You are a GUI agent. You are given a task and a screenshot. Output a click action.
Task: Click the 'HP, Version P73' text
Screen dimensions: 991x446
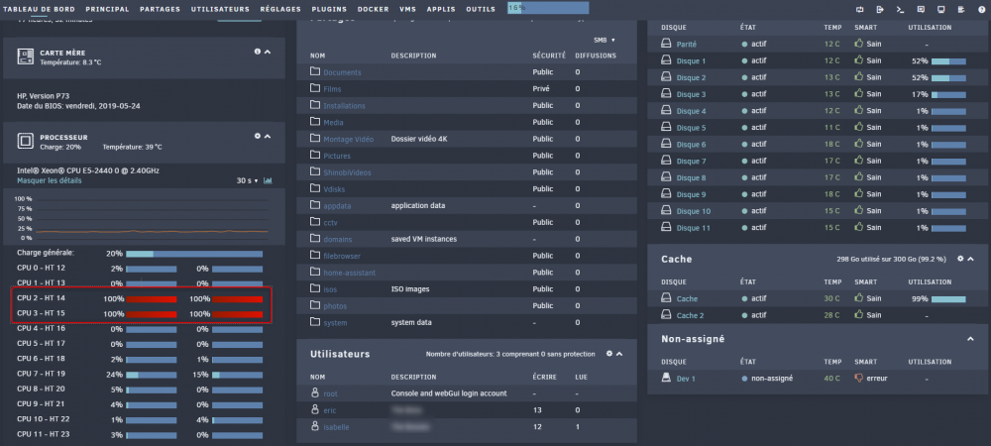(43, 97)
